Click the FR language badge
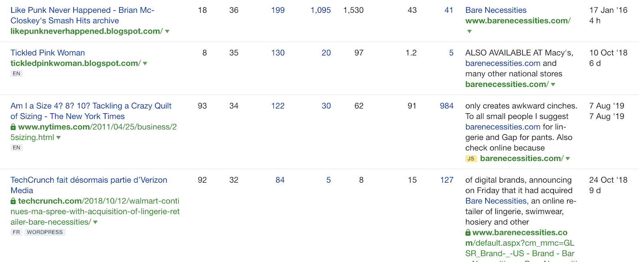Viewport: 639px width, 262px height. click(x=16, y=232)
